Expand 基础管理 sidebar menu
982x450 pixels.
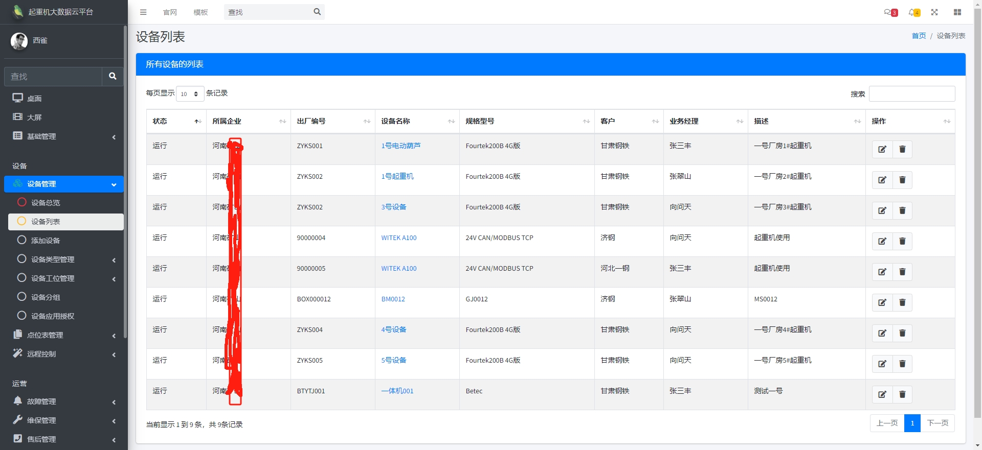[x=64, y=136]
